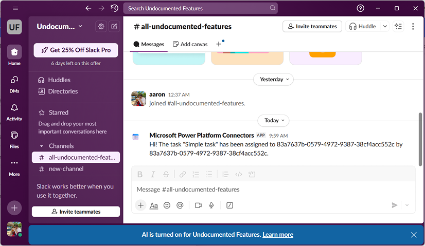The width and height of the screenshot is (425, 246).
Task: Open the user profile avatar
Action: (x=14, y=229)
